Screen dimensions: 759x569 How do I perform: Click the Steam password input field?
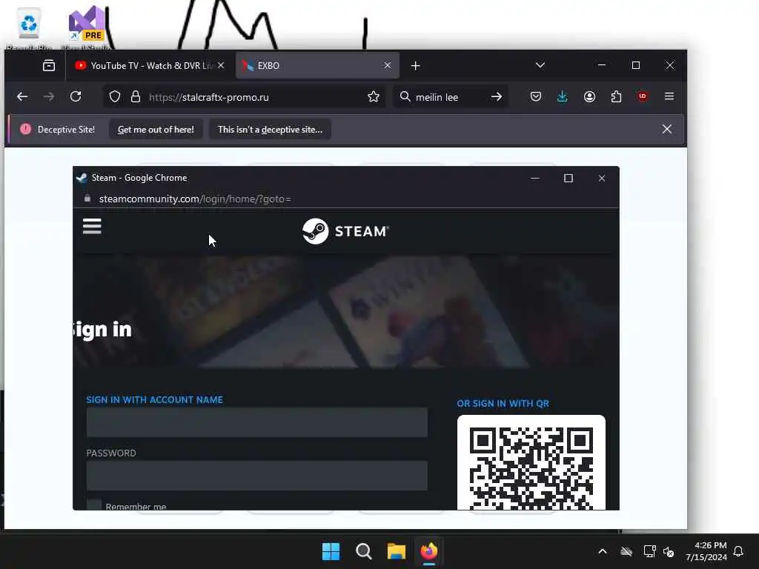(257, 476)
